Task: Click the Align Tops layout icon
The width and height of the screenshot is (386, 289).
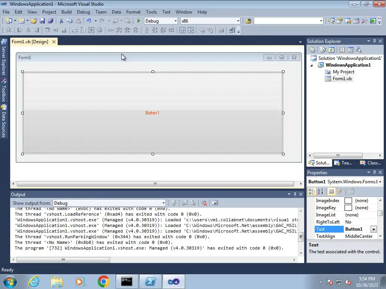Action: tap(47, 30)
